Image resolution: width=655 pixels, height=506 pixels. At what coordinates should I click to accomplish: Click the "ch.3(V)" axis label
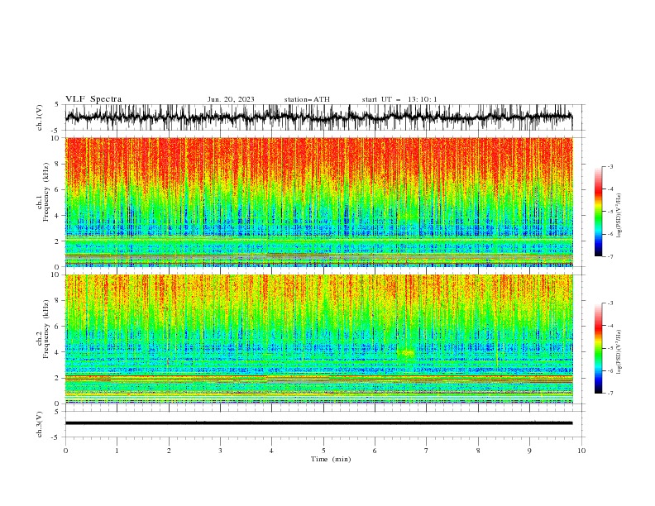point(40,425)
